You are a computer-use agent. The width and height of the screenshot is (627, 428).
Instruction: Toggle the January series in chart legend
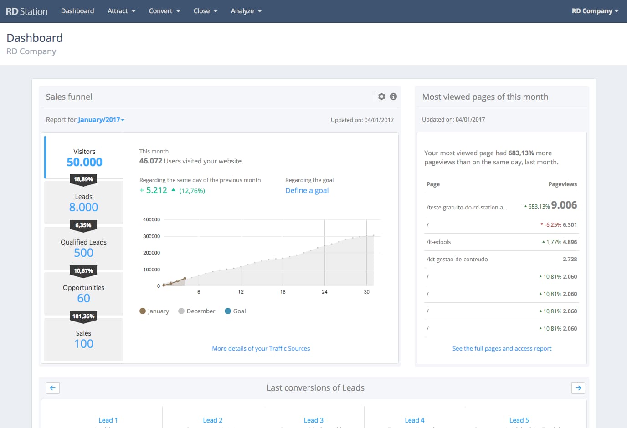click(154, 311)
